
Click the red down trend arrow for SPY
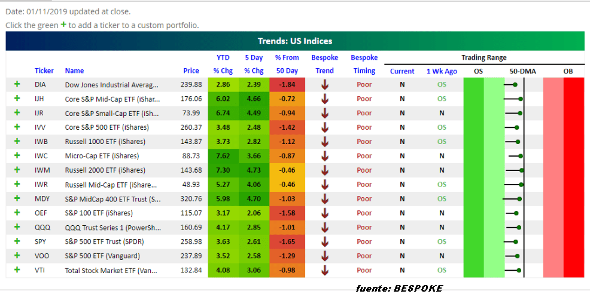click(325, 241)
